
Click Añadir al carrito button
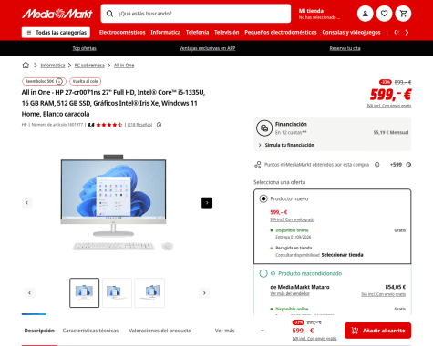tap(377, 331)
